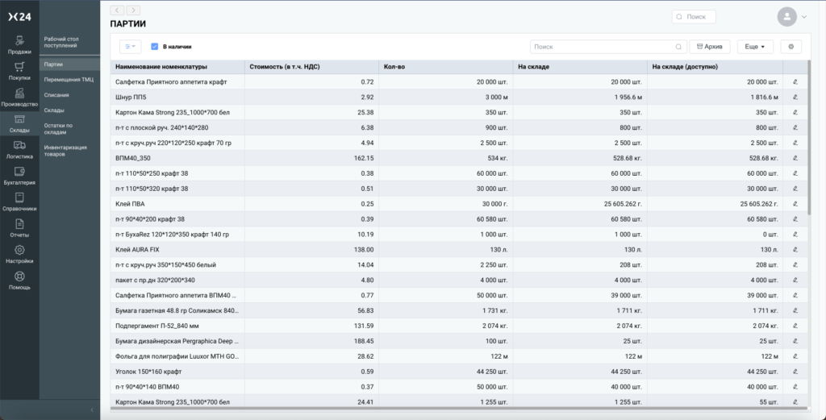
Task: Navigate back with the left arrow button
Action: click(x=117, y=9)
